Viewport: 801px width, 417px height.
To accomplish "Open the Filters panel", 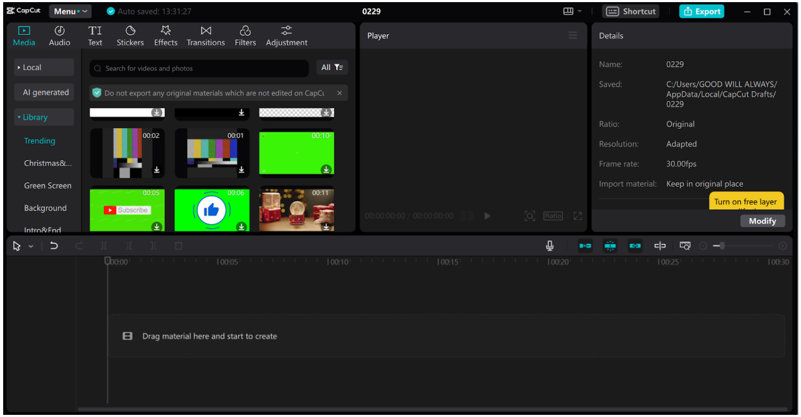I will tap(245, 35).
